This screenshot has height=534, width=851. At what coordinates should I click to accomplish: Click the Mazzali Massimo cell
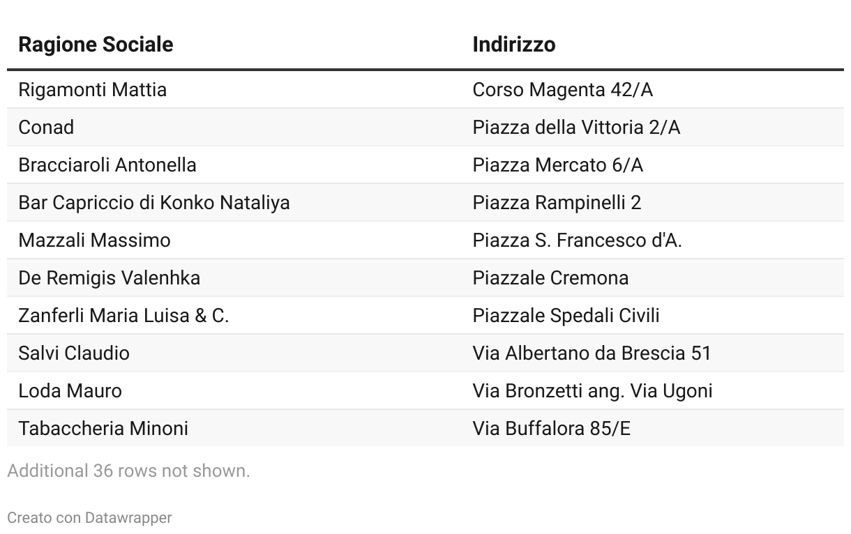(x=94, y=241)
